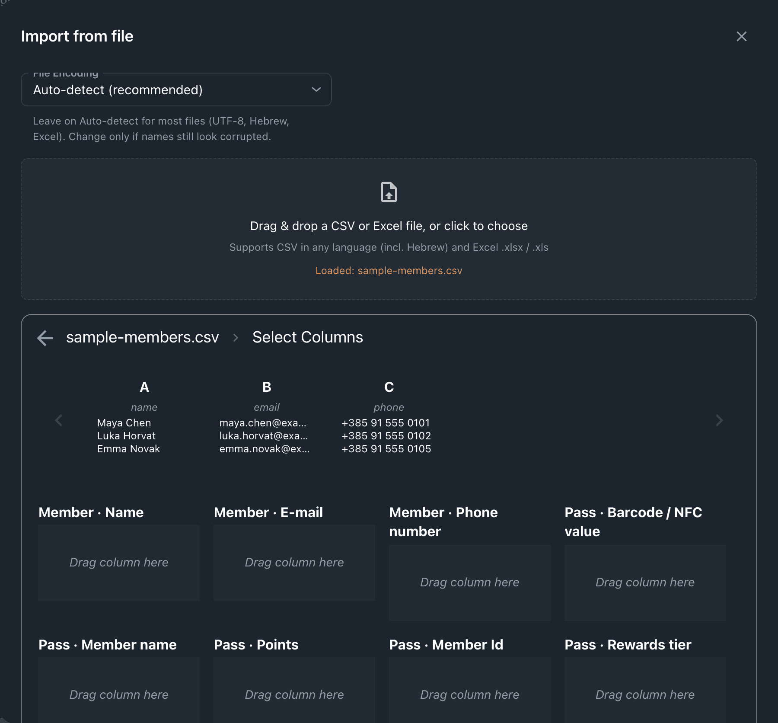Click the Pass · Member Id drop zone
778x723 pixels.
470,690
